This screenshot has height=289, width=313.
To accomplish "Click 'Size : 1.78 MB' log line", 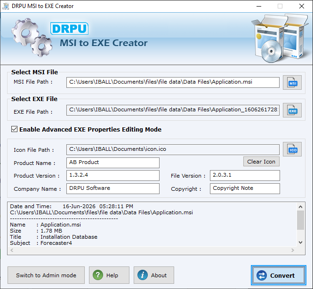I will 36,231.
